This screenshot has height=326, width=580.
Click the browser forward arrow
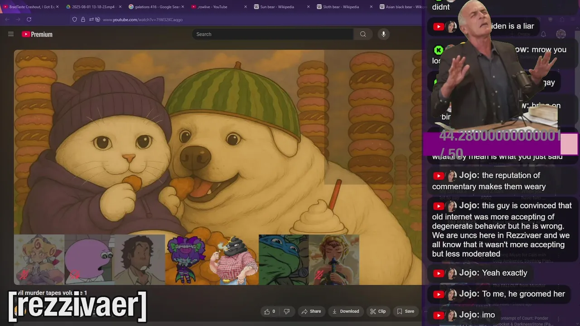coord(18,19)
